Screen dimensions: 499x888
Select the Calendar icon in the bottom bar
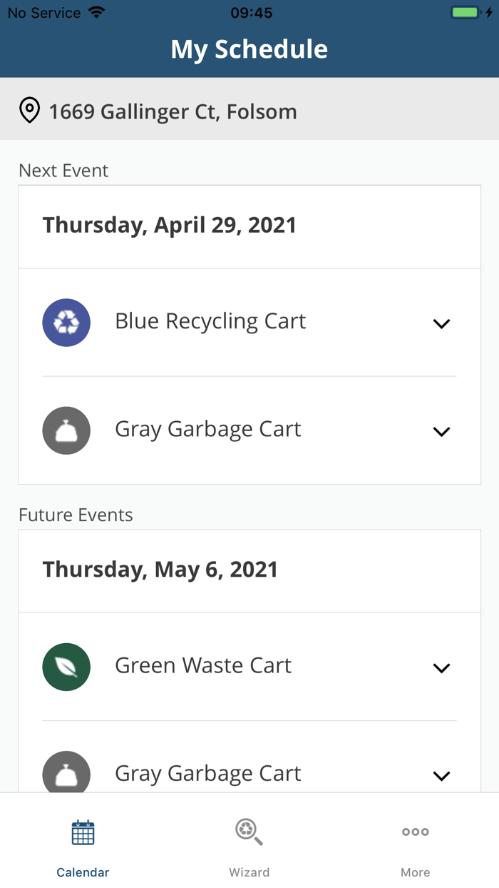click(x=83, y=832)
